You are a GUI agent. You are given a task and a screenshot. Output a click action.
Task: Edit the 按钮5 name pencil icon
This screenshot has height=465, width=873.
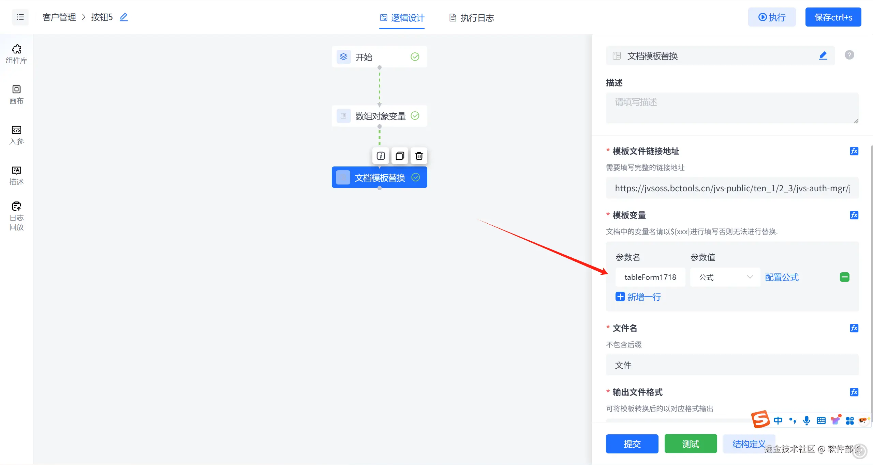tap(124, 17)
